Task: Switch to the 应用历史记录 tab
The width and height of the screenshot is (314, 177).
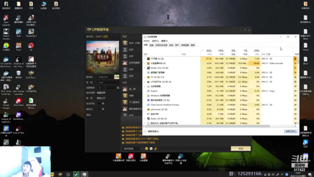Action: [x=161, y=45]
